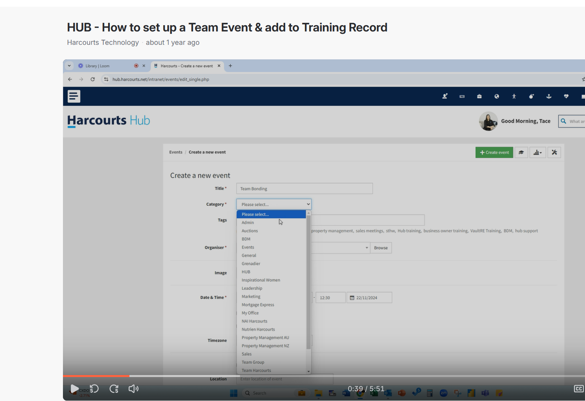Image resolution: width=585 pixels, height=401 pixels.
Task: Select Inspirational Women category option
Action: click(x=271, y=280)
